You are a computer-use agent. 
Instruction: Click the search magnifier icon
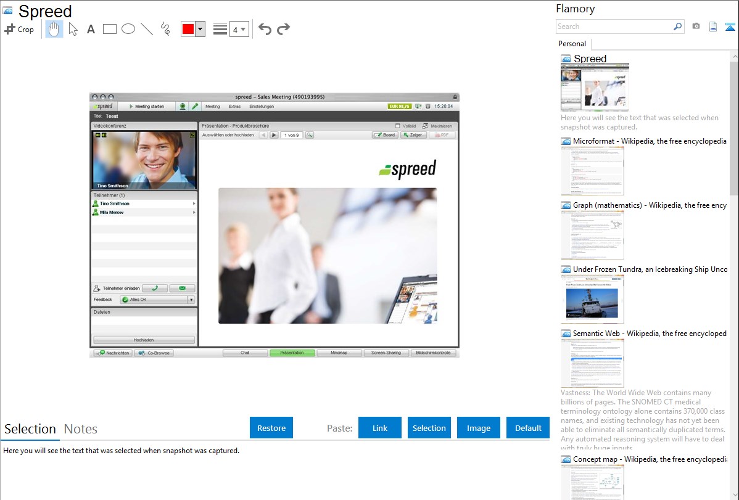[678, 27]
